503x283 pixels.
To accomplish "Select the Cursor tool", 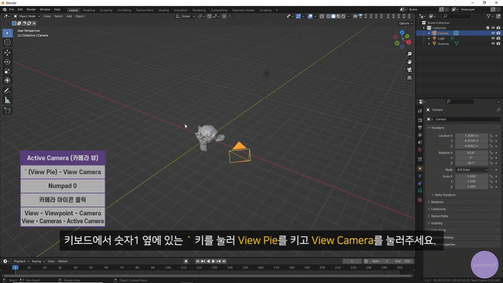I will [7, 42].
